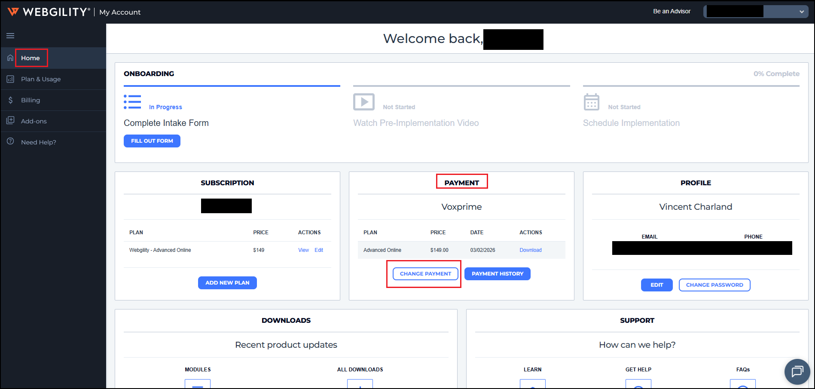Click the Be an Advisor link
This screenshot has height=389, width=815.
(x=672, y=11)
